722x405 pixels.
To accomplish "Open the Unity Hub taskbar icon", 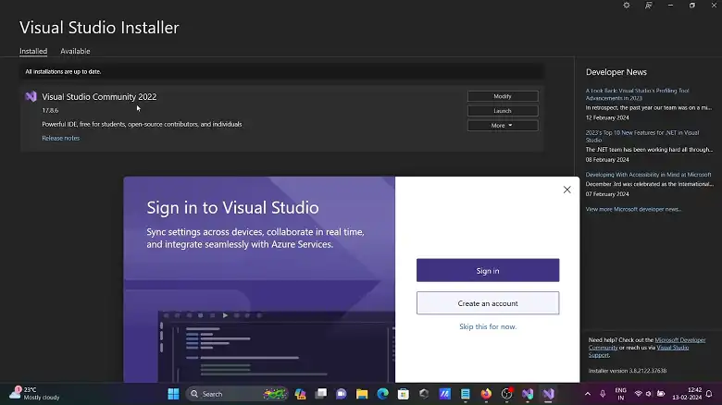I will 424,394.
